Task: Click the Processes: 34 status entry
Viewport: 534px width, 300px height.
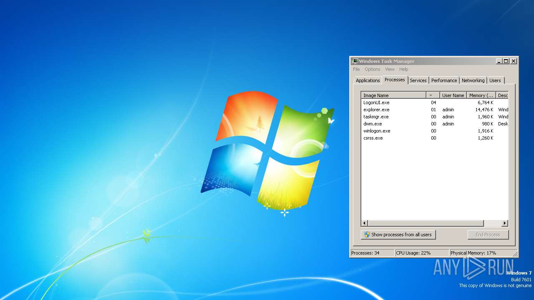Action: pyautogui.click(x=373, y=253)
